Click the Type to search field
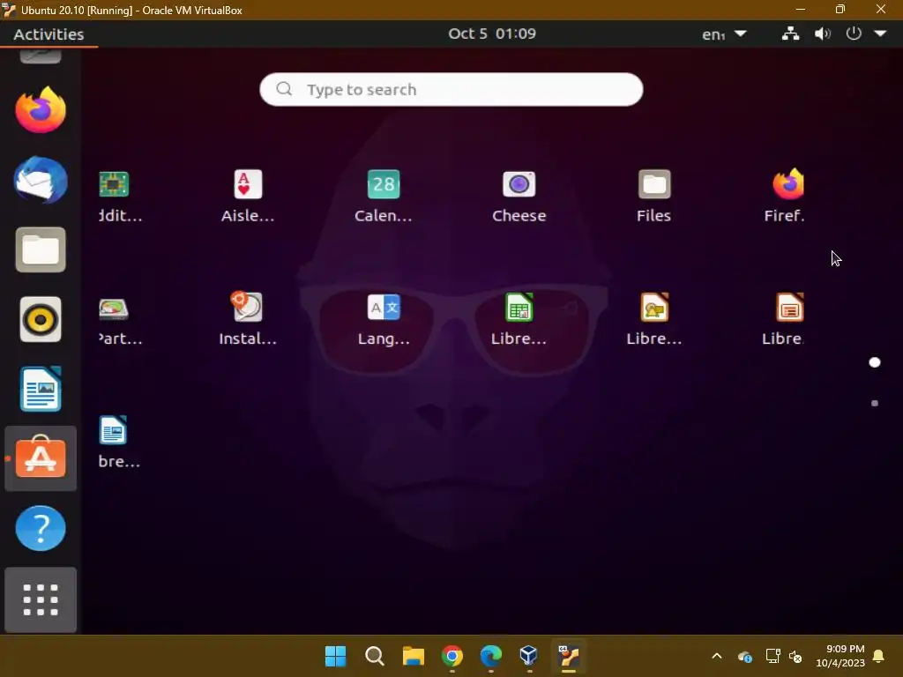 click(x=451, y=89)
